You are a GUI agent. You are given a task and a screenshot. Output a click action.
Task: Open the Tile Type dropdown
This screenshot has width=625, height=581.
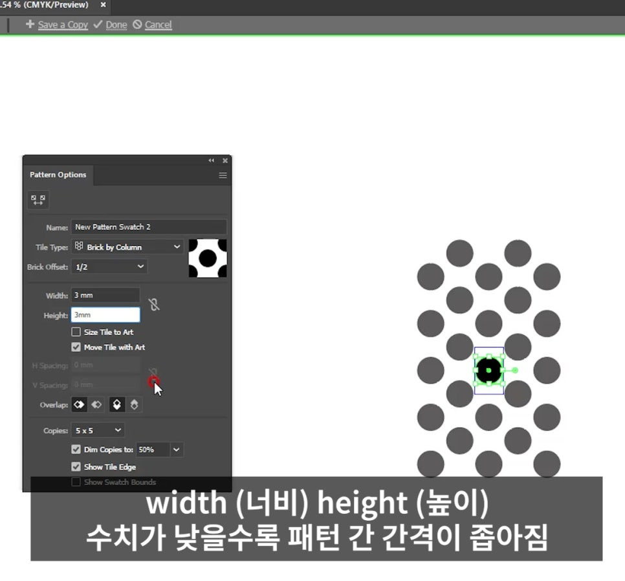point(127,247)
